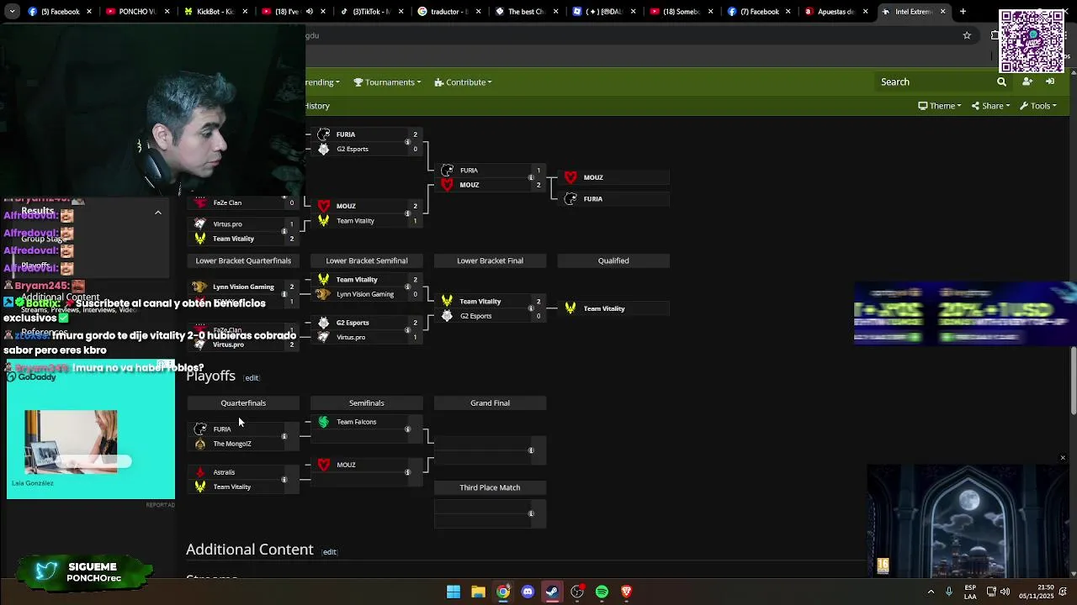Switch to the KickBot browser tab
1077x605 pixels.
210,12
